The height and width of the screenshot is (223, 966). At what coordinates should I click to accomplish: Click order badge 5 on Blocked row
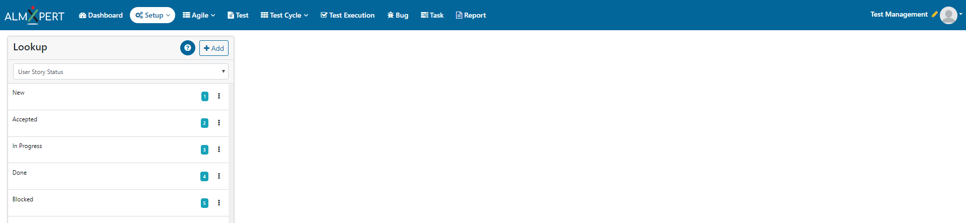coord(204,203)
